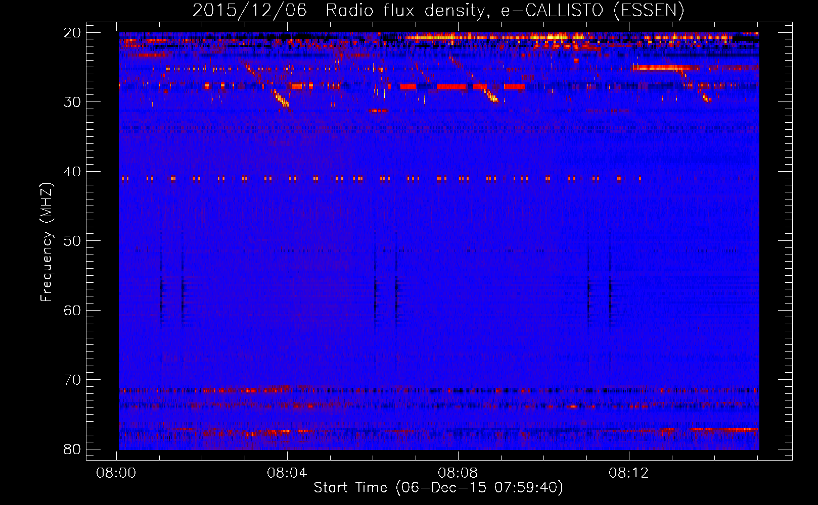The image size is (818, 505).
Task: Click the frequency axis value "70"
Action: [x=73, y=380]
